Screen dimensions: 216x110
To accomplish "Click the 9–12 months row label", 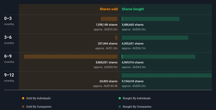I will click(x=9, y=78).
